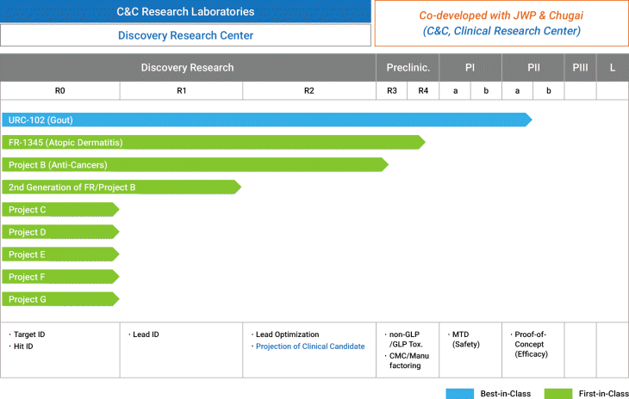Click the non-GLP /GLP Tox. text
This screenshot has height=399, width=629.
click(x=406, y=339)
